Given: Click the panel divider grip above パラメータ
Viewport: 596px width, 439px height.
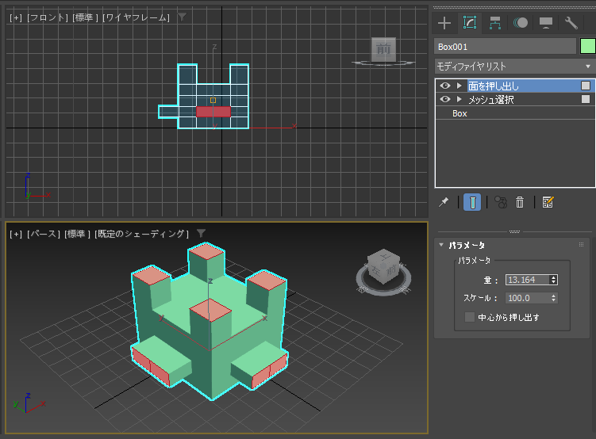Looking at the screenshot, I should (514, 231).
